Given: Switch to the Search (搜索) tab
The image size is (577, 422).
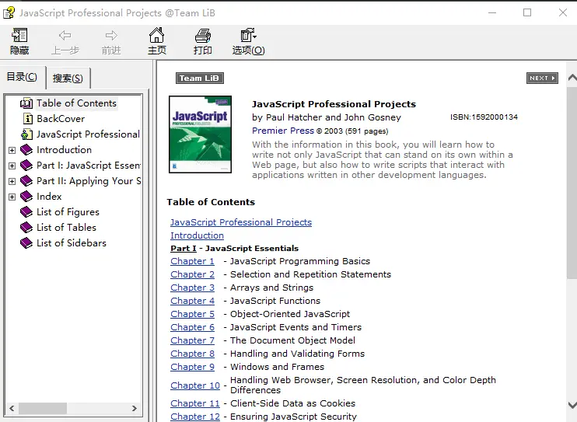Looking at the screenshot, I should [x=69, y=78].
